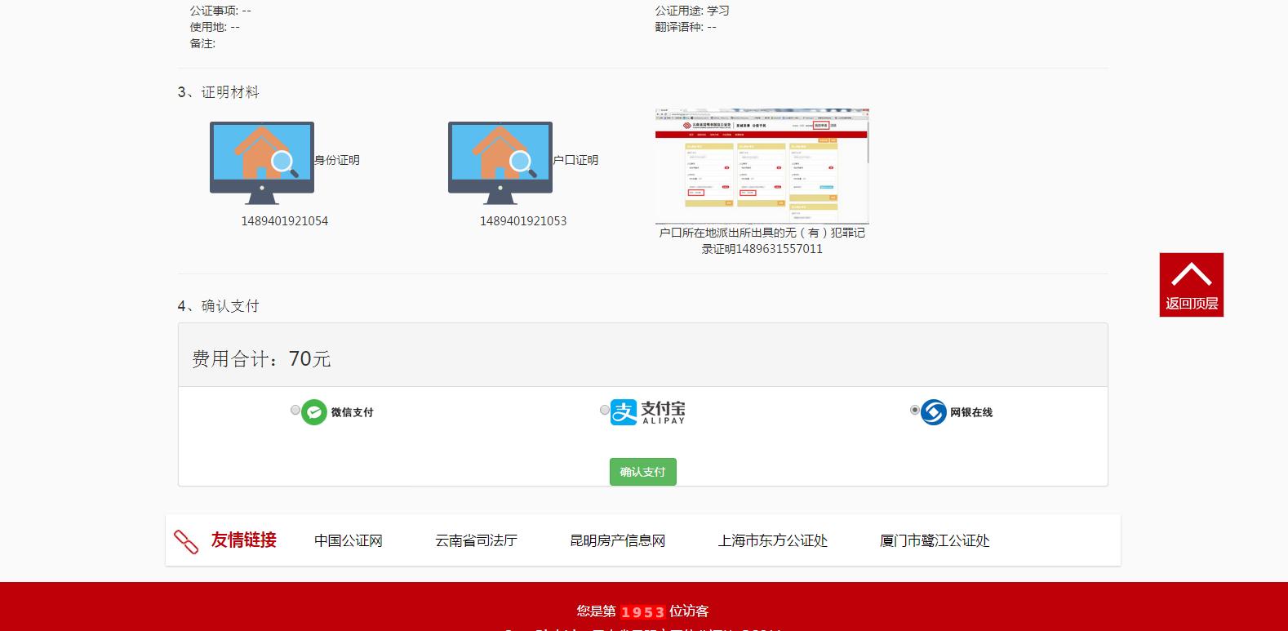Viewport: 1288px width, 631px height.
Task: Click the 1953 visitor counter digits
Action: coord(642,612)
